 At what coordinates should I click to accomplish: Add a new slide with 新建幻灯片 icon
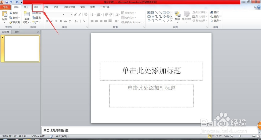[x=27, y=14]
